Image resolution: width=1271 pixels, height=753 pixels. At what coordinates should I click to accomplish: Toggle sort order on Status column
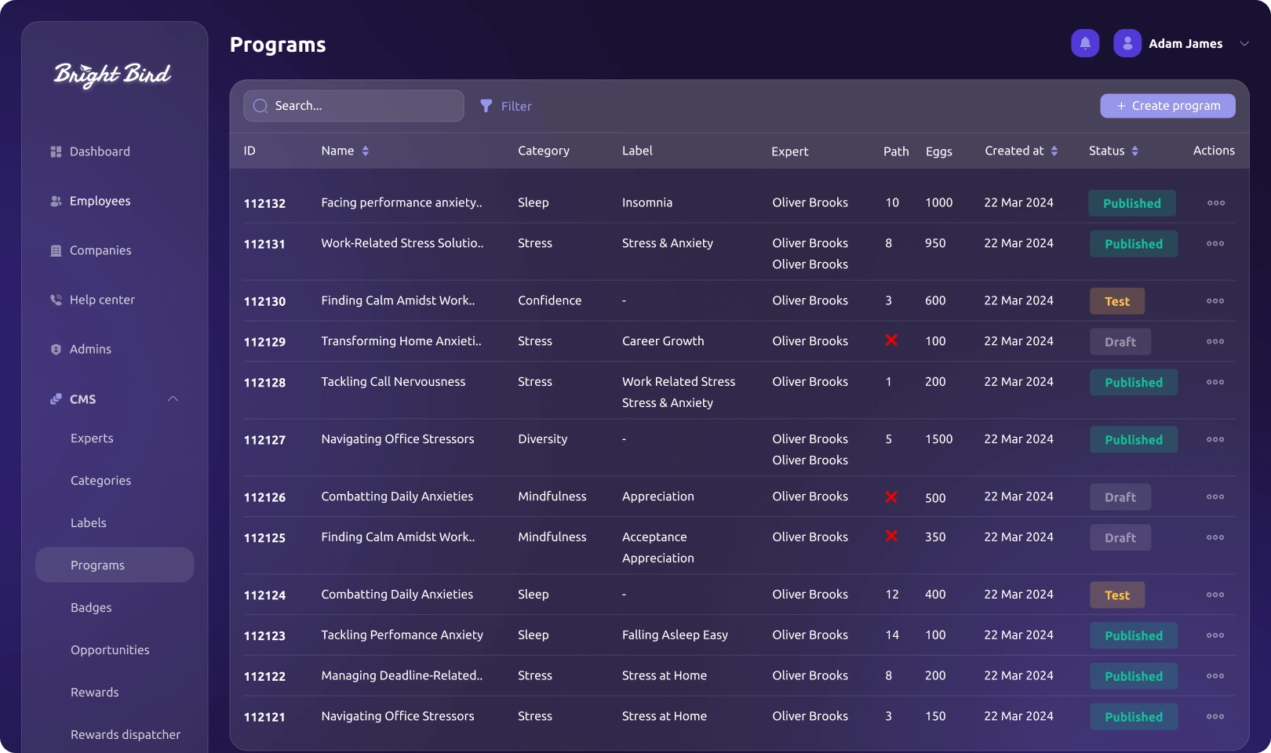[1134, 151]
